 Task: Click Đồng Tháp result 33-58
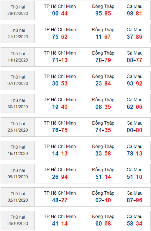pos(103,153)
